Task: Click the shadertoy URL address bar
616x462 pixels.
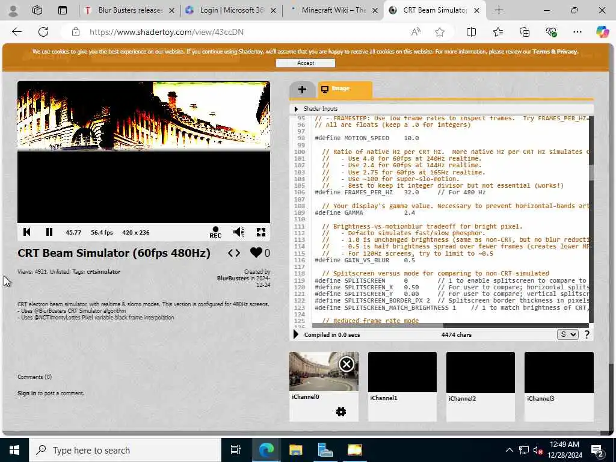Action: click(x=167, y=32)
